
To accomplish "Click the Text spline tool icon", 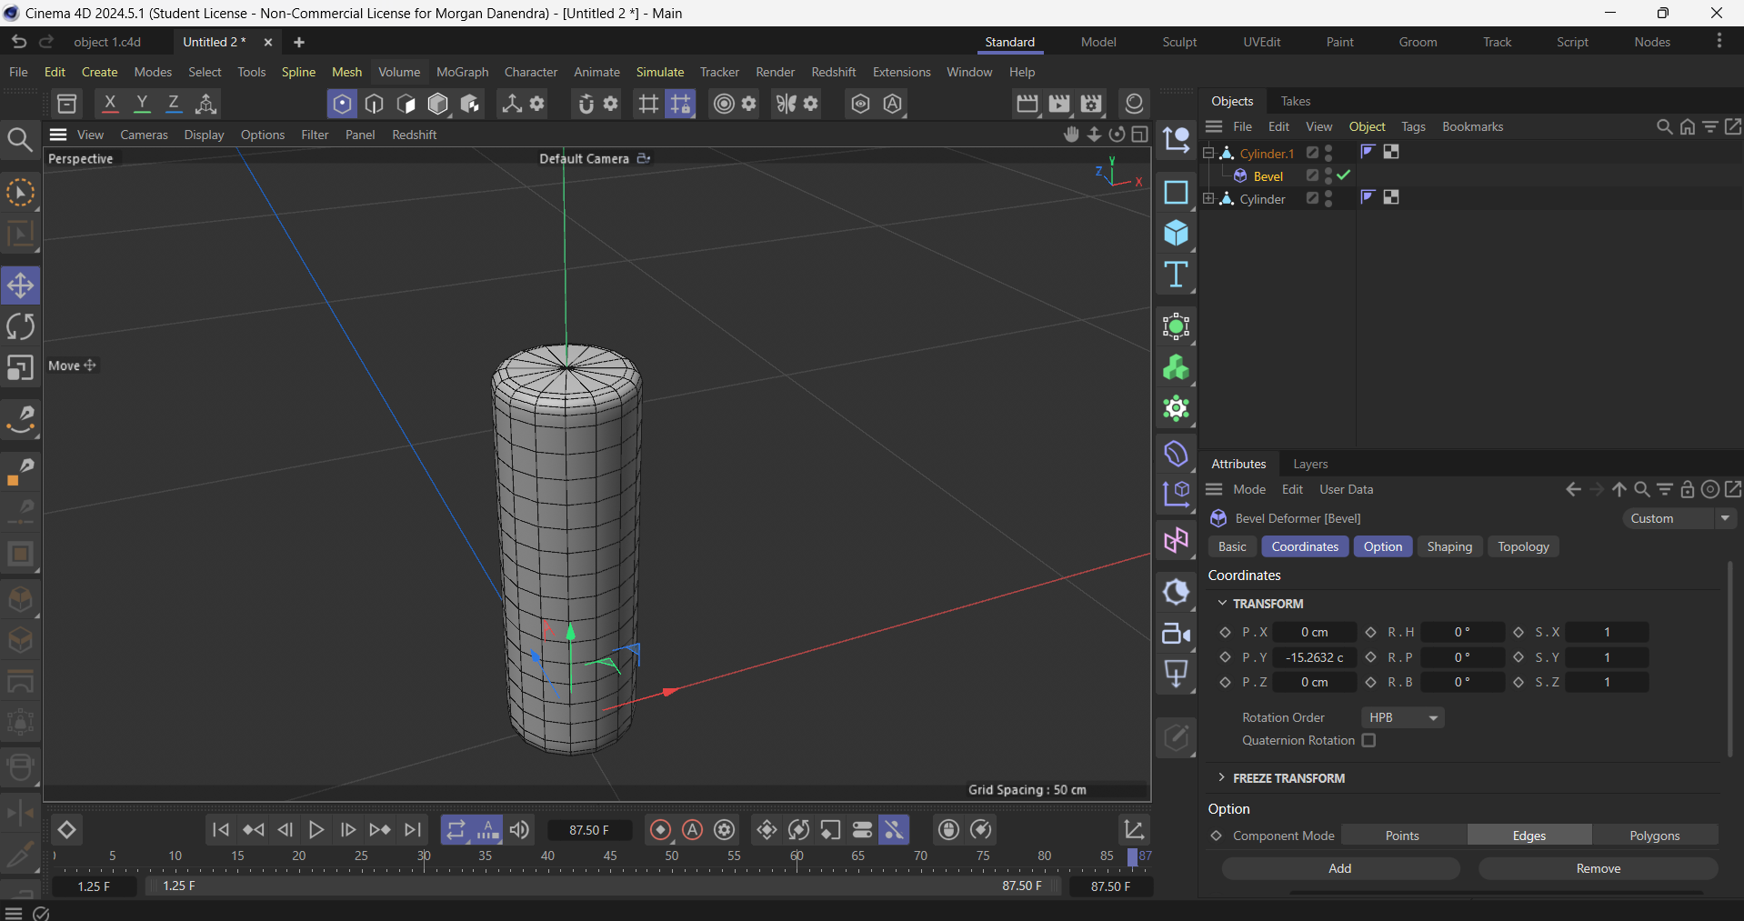I will pyautogui.click(x=1176, y=275).
